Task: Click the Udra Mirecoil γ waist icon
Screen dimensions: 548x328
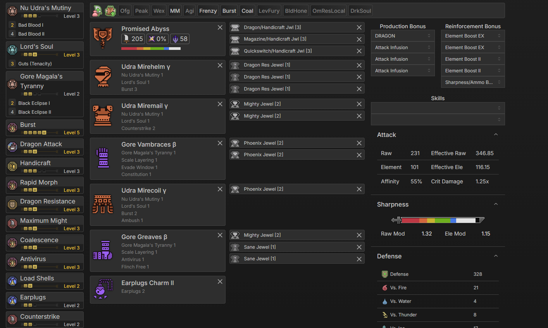Action: [103, 205]
